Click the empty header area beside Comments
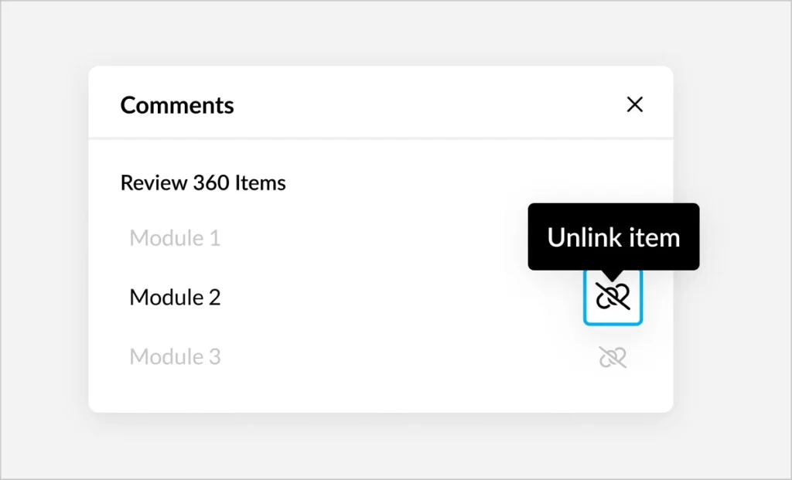 (425, 104)
